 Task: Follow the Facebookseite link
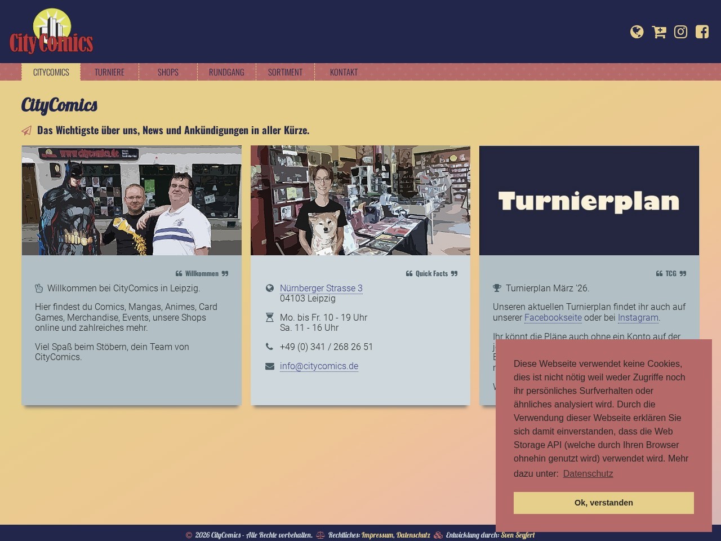[x=553, y=318]
